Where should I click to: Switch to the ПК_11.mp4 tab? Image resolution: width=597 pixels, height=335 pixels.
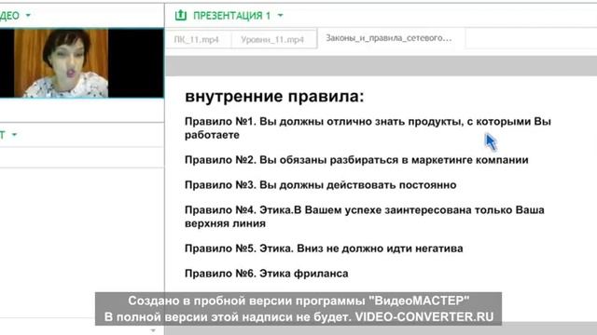click(x=197, y=39)
